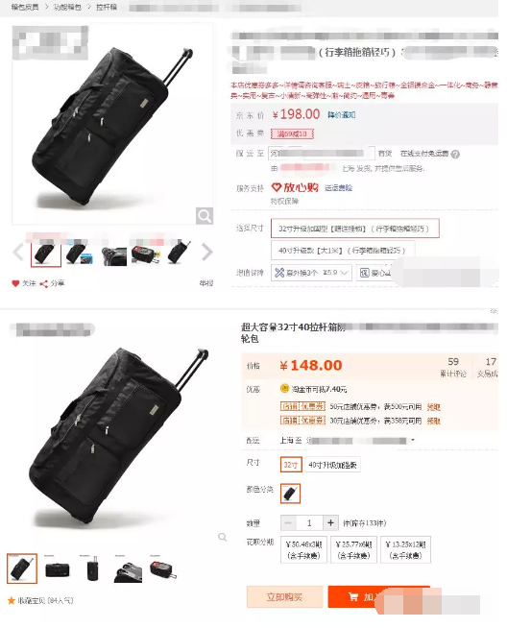Open the 意外换3个 warranty dropdown
This screenshot has height=628, width=507.
pyautogui.click(x=311, y=273)
